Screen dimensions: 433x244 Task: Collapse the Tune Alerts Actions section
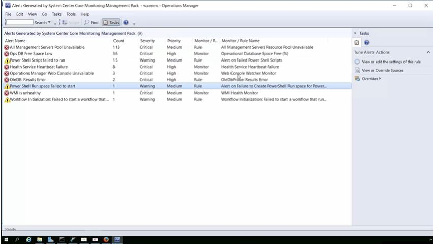pos(428,52)
